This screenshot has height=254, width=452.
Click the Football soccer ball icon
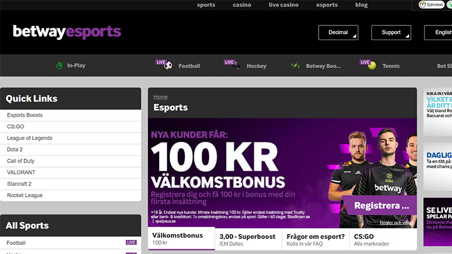(168, 65)
